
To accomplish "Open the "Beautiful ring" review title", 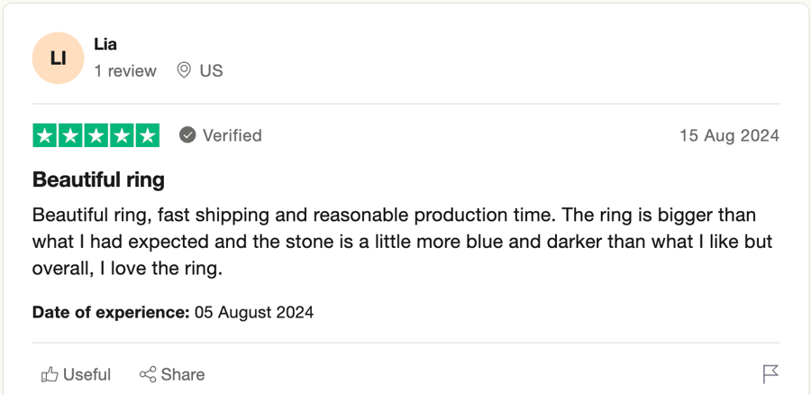I will (98, 179).
